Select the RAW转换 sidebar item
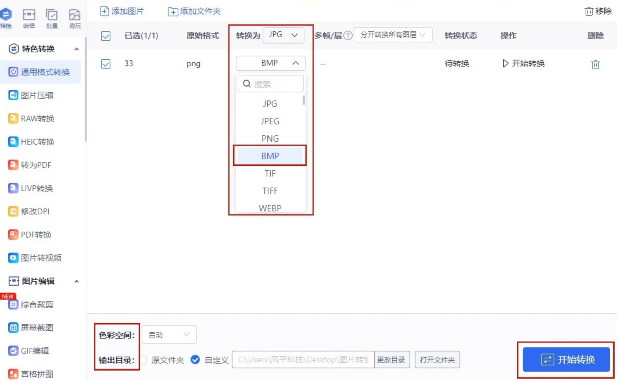This screenshot has width=617, height=381. pyautogui.click(x=37, y=118)
